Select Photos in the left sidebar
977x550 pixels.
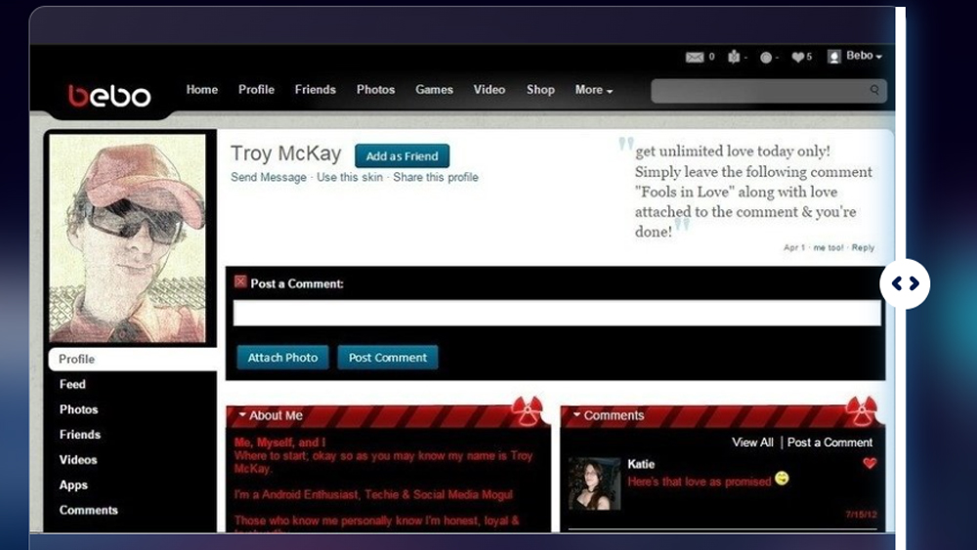(78, 410)
